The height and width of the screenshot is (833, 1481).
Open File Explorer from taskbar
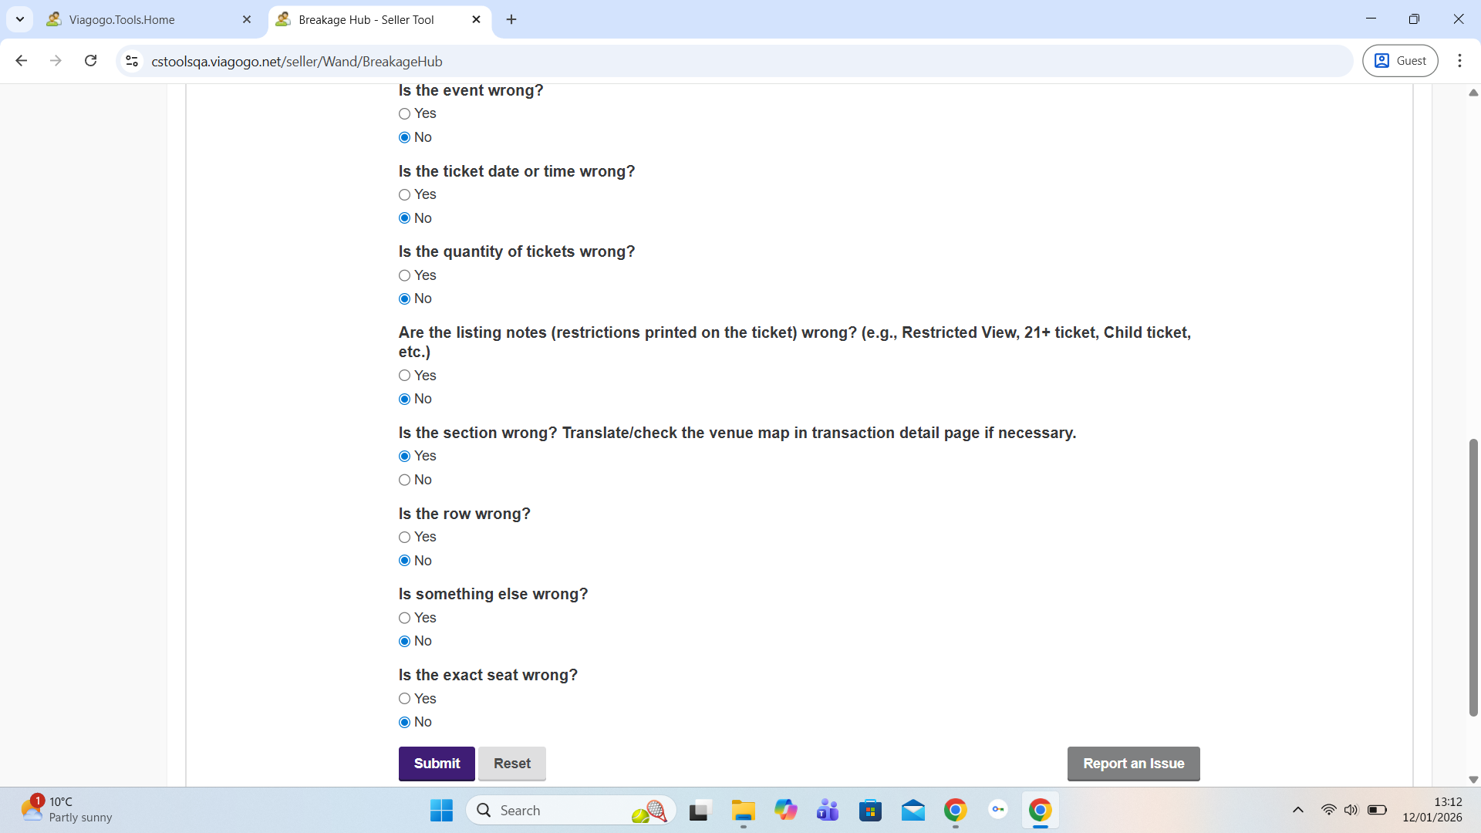[x=743, y=811]
